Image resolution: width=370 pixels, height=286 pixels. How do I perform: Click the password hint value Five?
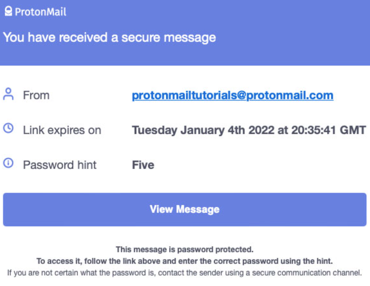point(143,165)
